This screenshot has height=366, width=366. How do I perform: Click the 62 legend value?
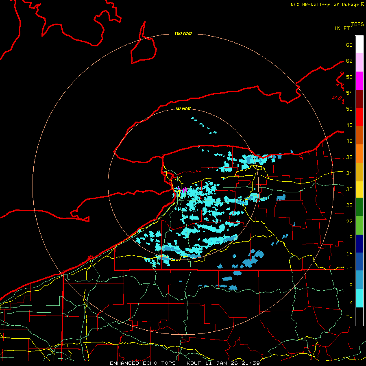[x=349, y=61]
